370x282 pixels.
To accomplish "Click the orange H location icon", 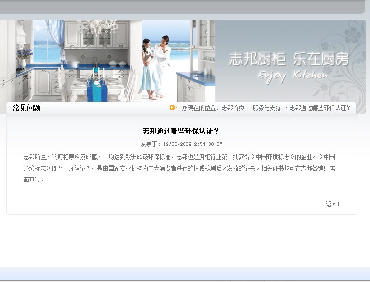I will tap(172, 108).
